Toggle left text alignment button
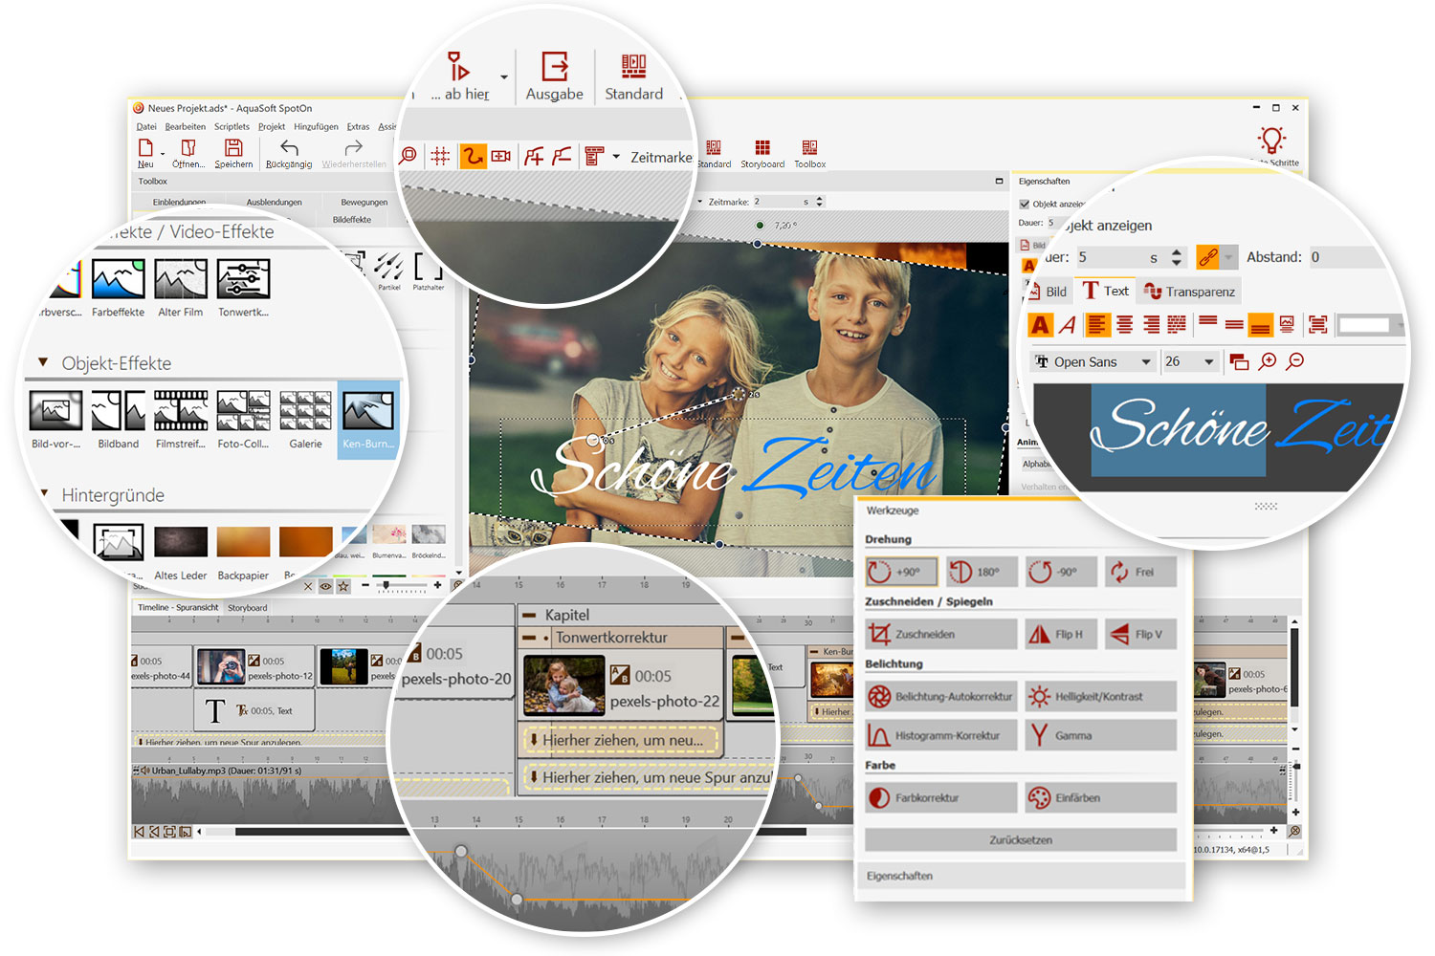Screen dimensions: 1435x956 click(x=1096, y=325)
